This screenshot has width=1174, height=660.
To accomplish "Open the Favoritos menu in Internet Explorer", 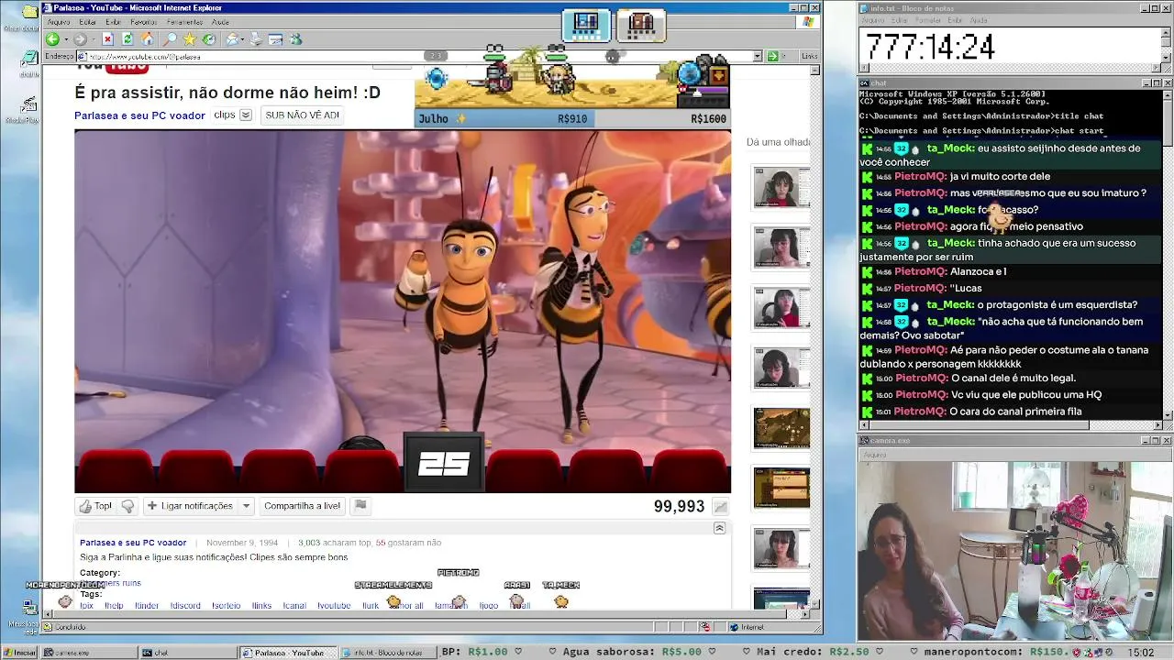I will pos(143,22).
